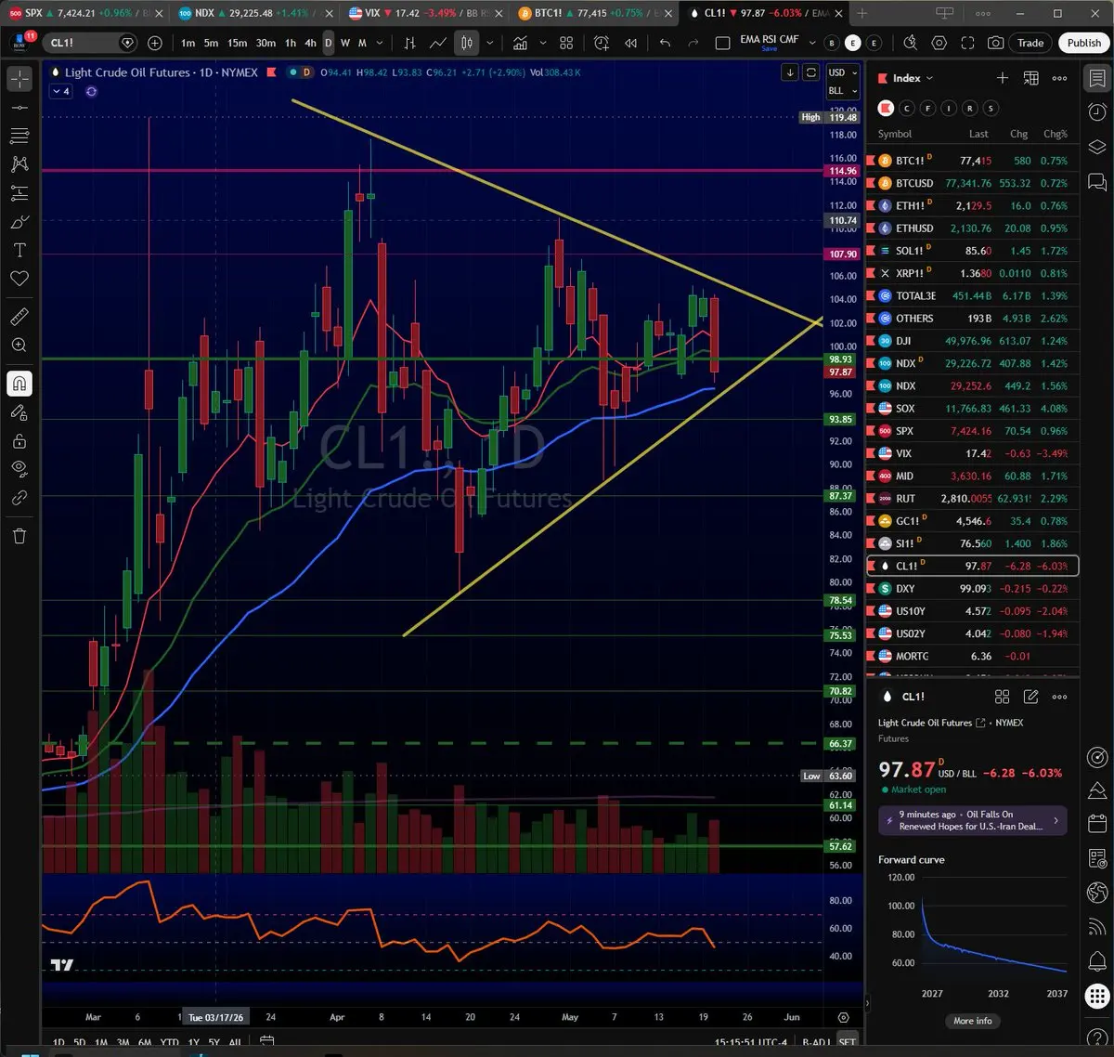
Task: Open the Fibonacci retracement tools
Action: pyautogui.click(x=19, y=136)
